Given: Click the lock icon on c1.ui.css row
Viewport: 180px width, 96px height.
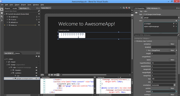Looking at the screenshot, I should [x=37, y=20].
